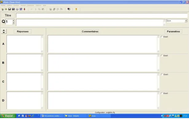The height and width of the screenshot is (119, 189).
Task: Enable Exact for answer D
Action: coord(162,93)
